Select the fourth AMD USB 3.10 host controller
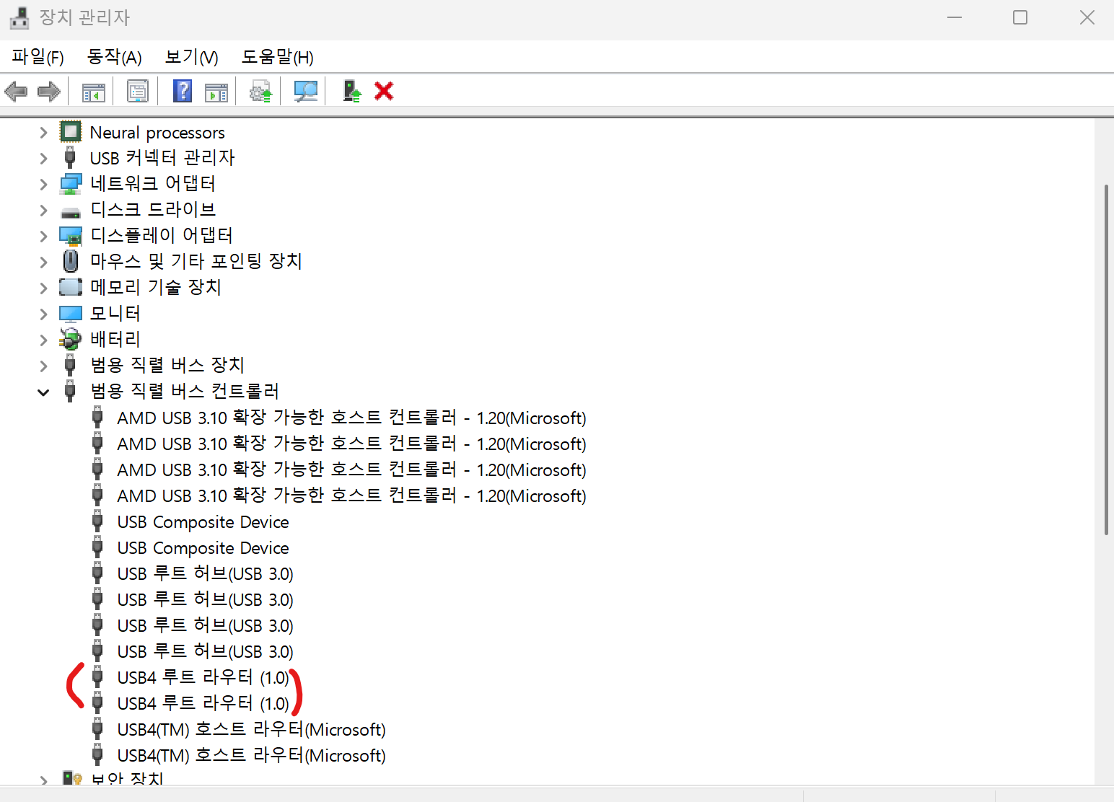1114x802 pixels. [x=351, y=495]
